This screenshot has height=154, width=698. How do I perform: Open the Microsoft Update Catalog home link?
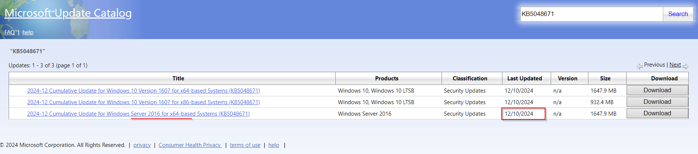[x=68, y=13]
